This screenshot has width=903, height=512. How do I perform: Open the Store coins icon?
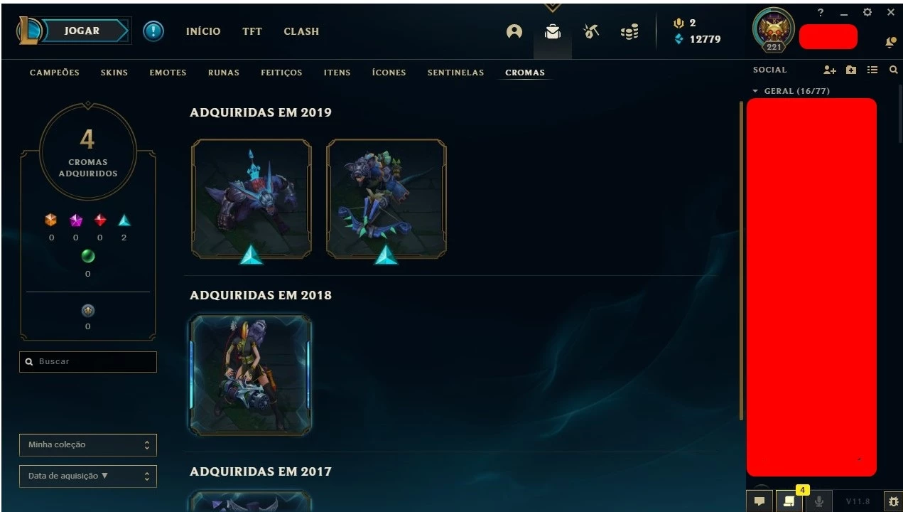click(629, 31)
